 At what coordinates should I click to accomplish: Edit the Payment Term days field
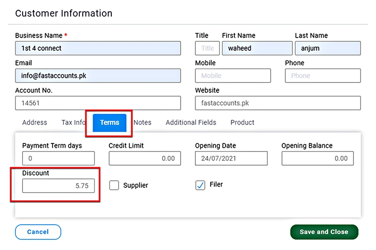tap(58, 158)
